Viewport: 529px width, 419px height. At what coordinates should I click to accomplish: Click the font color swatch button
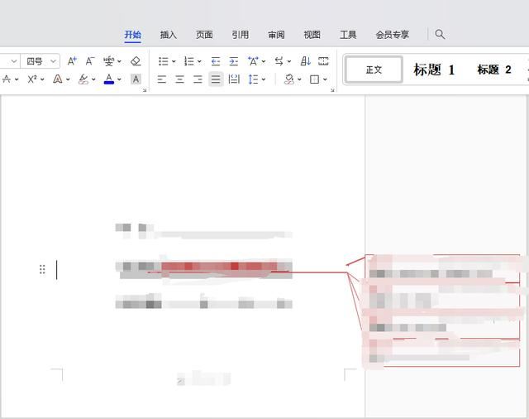pyautogui.click(x=108, y=79)
